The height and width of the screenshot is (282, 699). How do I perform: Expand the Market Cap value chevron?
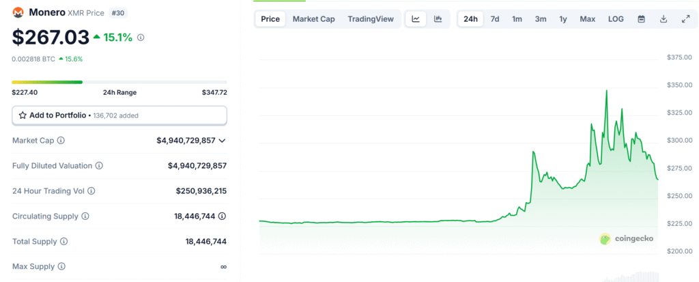pos(223,141)
